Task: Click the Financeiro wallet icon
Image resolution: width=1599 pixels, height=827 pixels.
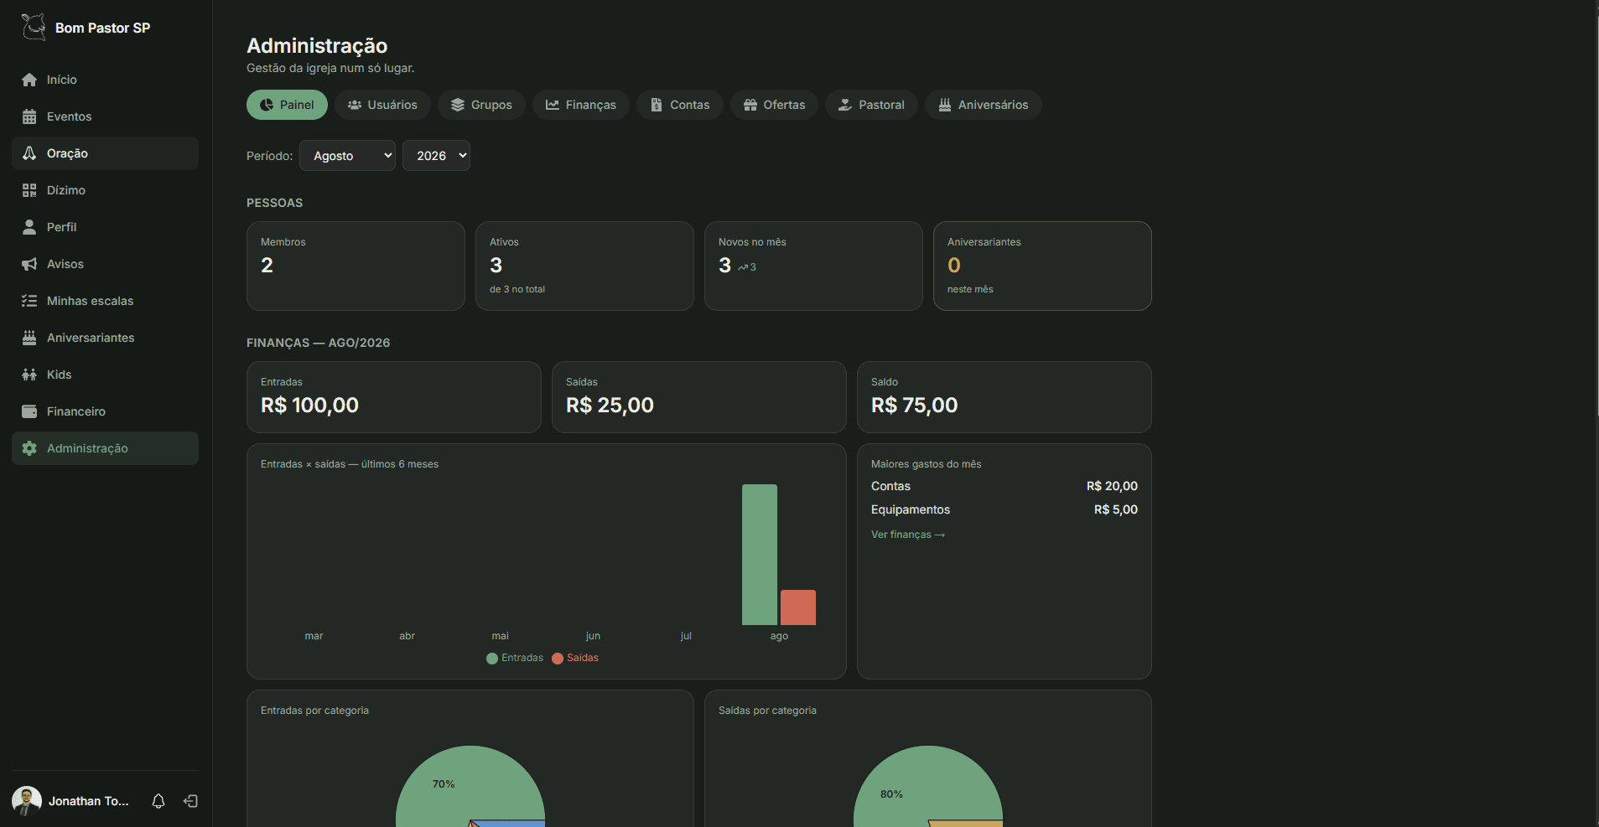Action: [x=29, y=411]
